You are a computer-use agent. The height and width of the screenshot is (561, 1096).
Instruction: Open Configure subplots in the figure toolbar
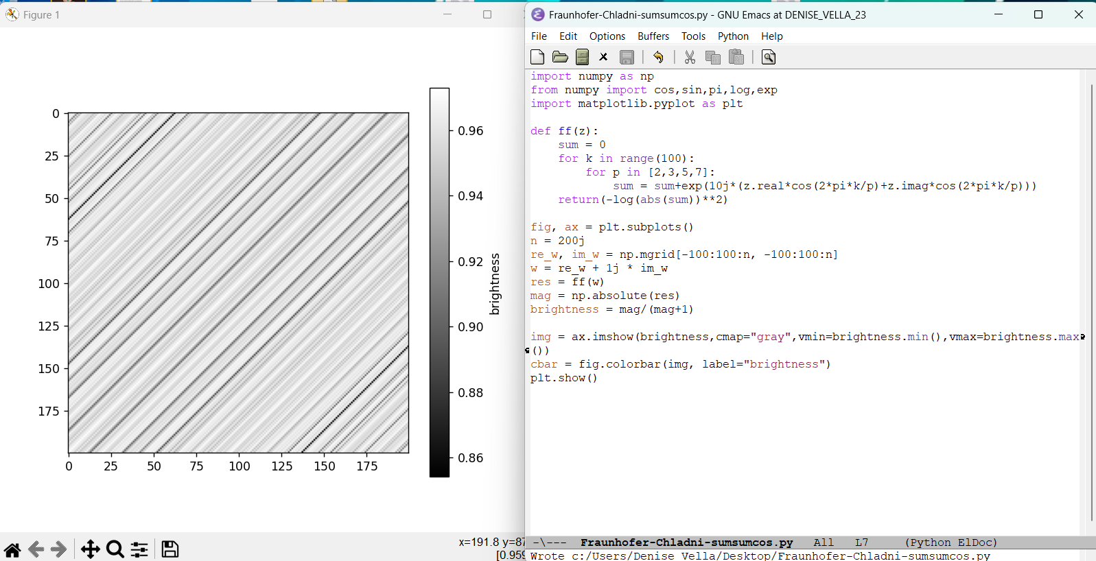[x=139, y=549]
